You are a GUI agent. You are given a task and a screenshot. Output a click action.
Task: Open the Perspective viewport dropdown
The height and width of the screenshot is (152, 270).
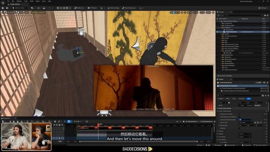pyautogui.click(x=10, y=12)
